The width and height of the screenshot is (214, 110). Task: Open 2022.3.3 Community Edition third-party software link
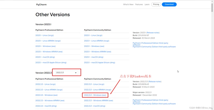[154, 104]
